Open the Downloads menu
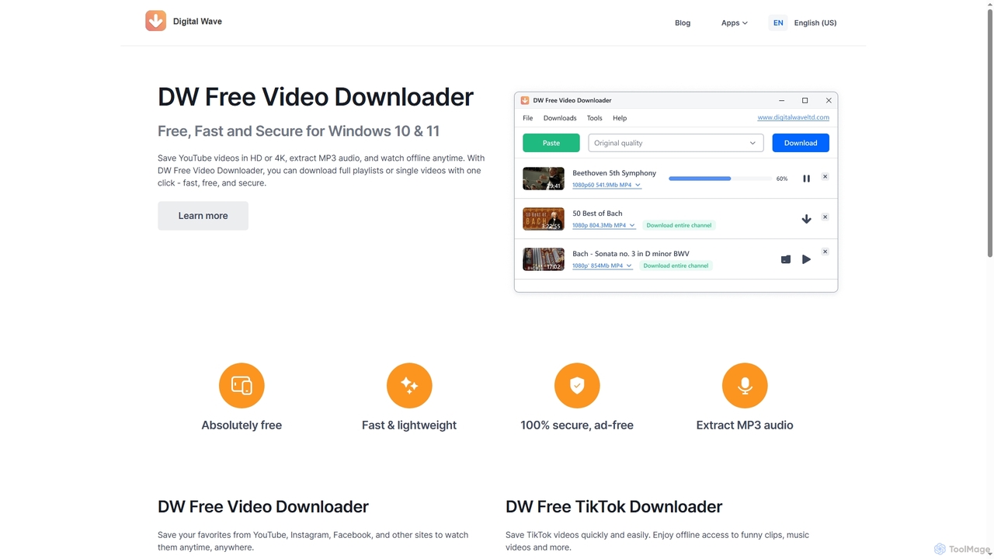This screenshot has width=994, height=559. pyautogui.click(x=560, y=118)
